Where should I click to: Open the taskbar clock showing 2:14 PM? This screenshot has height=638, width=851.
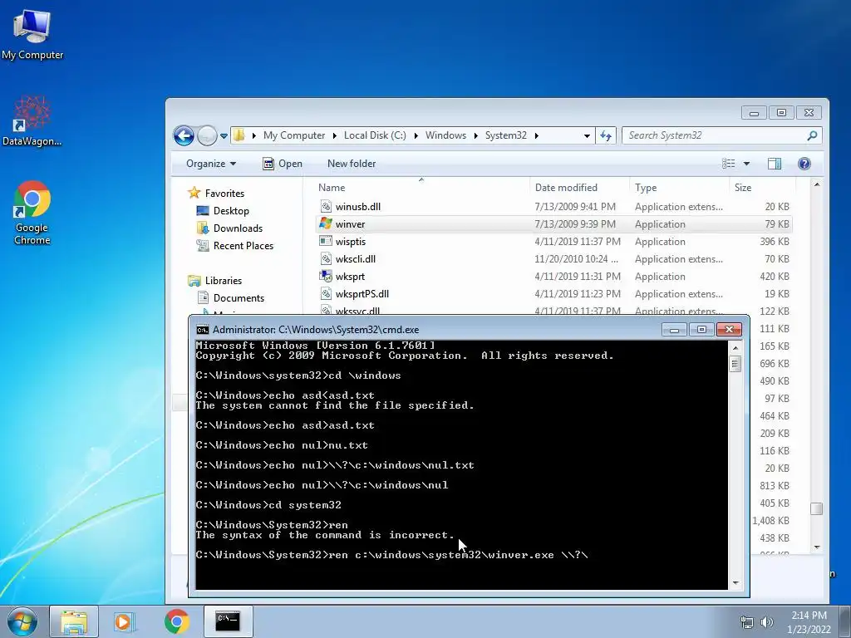pyautogui.click(x=809, y=622)
